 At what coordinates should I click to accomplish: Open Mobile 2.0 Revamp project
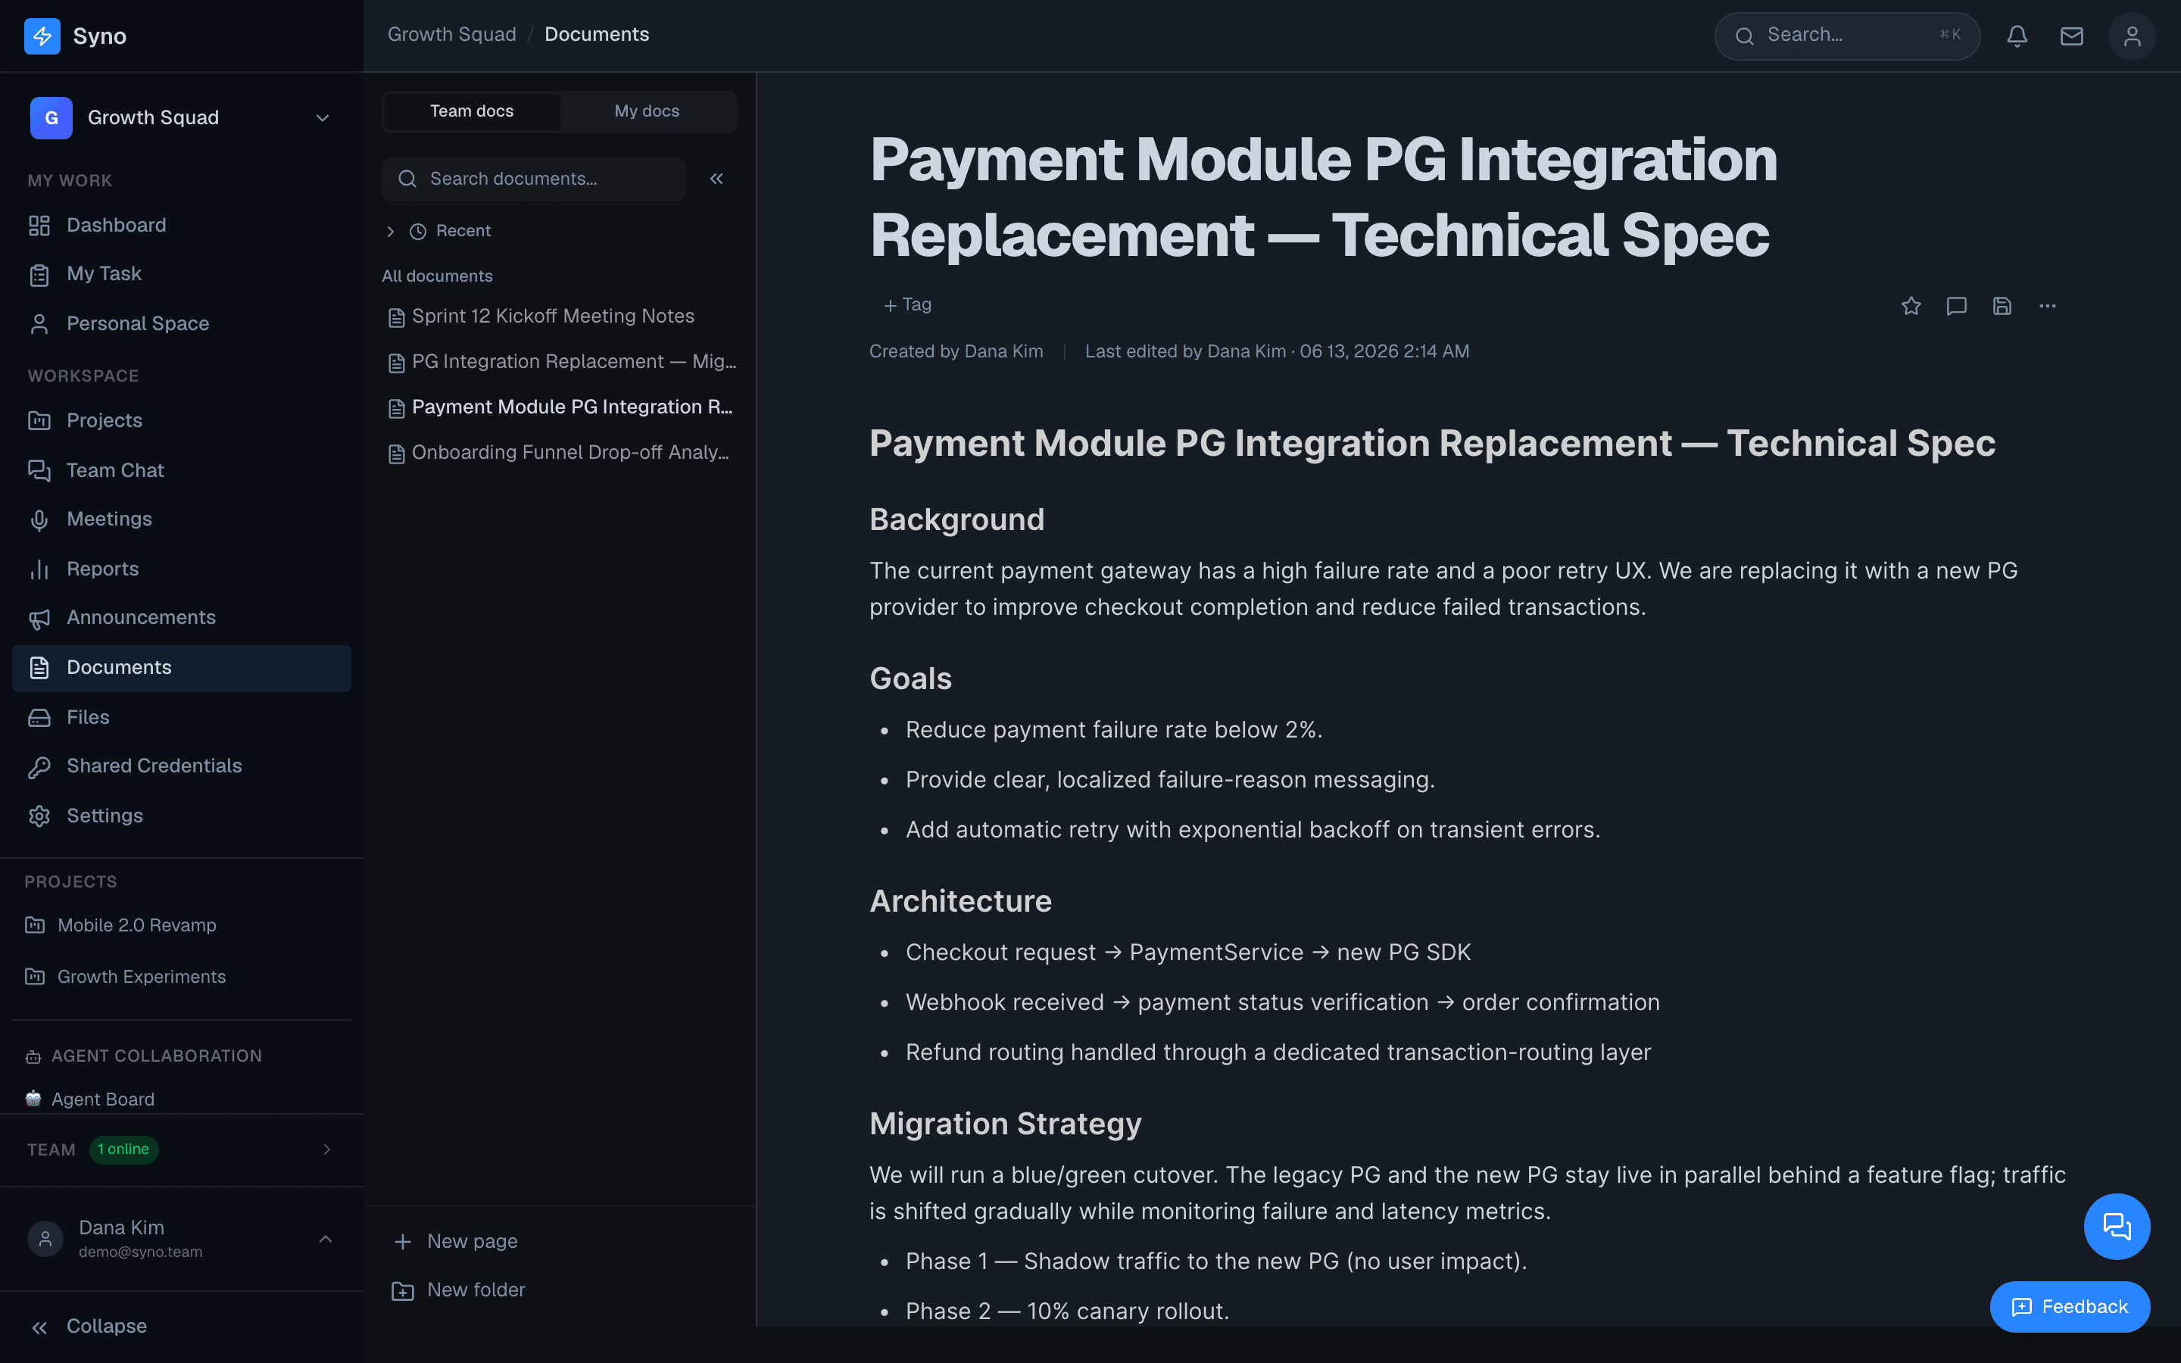(x=181, y=926)
